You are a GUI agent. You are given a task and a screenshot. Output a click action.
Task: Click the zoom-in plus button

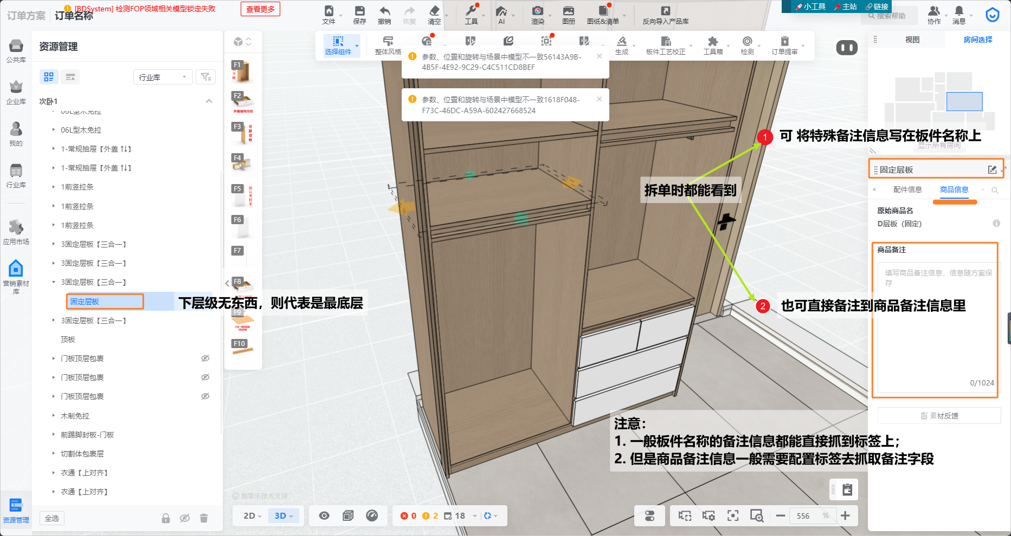(845, 516)
